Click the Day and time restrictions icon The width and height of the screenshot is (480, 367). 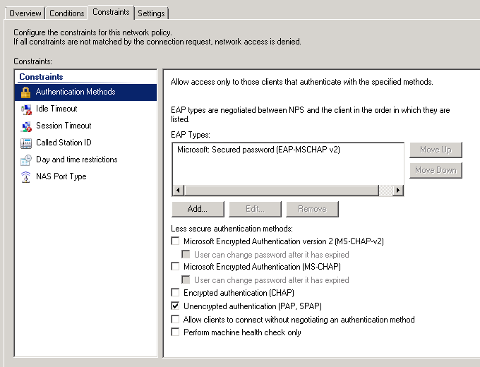click(26, 160)
